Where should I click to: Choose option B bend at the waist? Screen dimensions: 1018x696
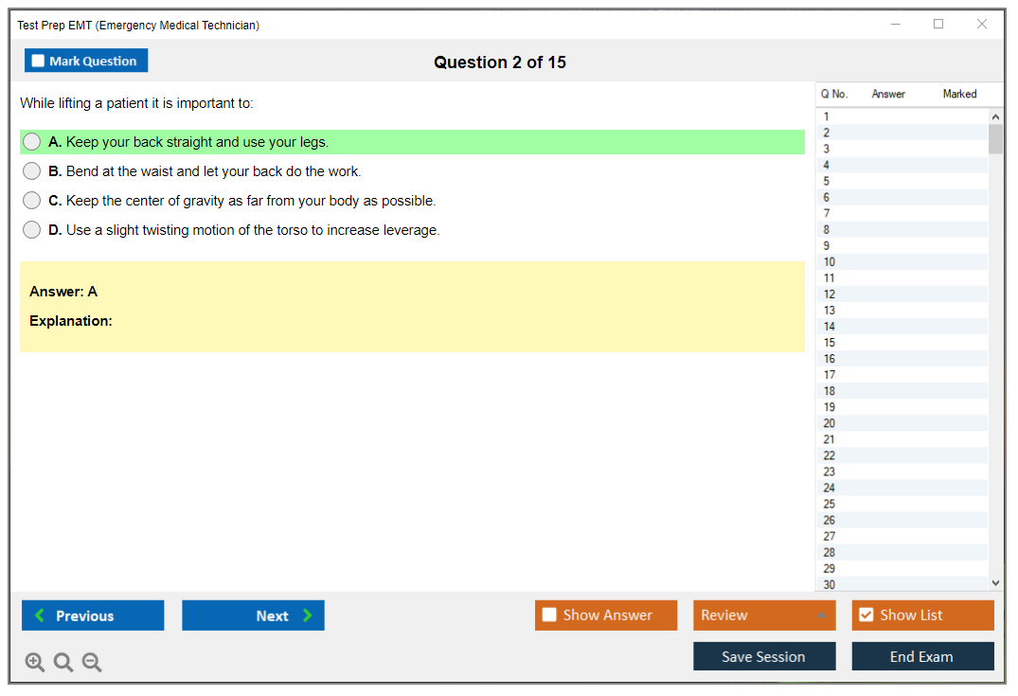32,171
